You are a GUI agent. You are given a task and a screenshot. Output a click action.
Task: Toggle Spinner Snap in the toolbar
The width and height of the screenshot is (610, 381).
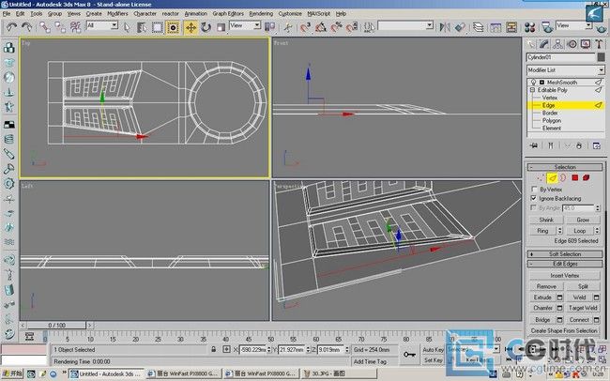click(x=351, y=27)
